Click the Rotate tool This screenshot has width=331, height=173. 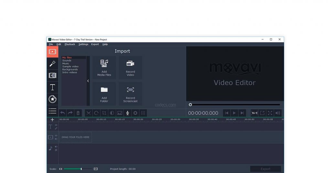click(x=96, y=113)
